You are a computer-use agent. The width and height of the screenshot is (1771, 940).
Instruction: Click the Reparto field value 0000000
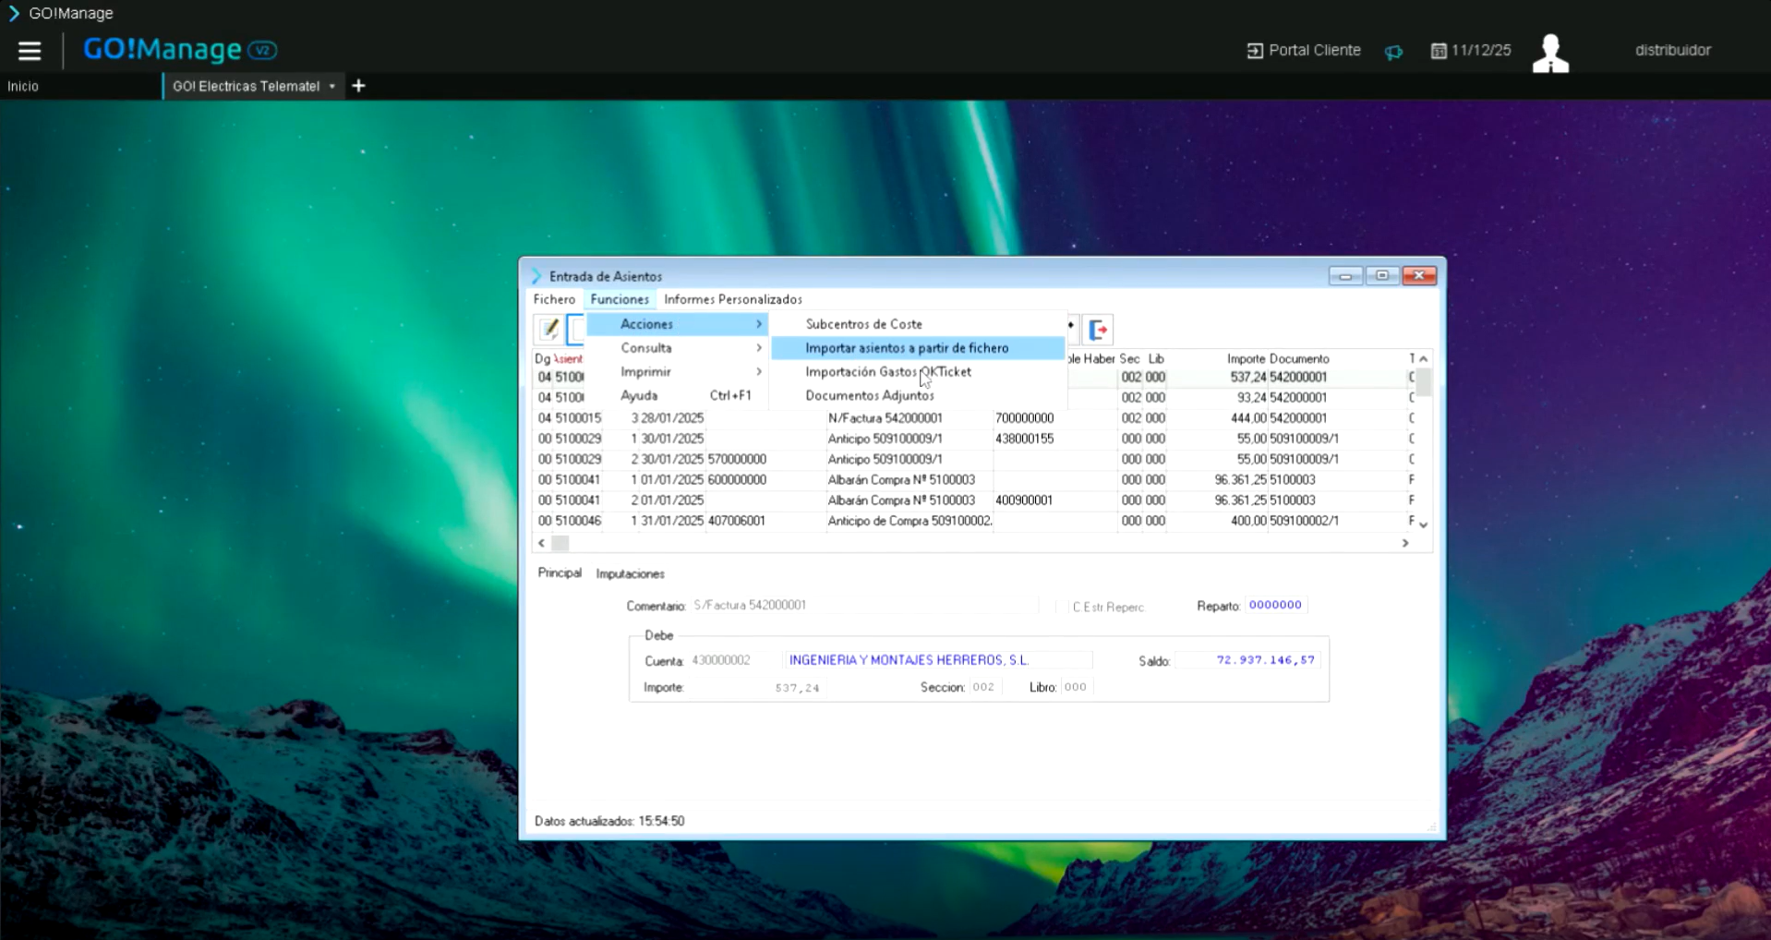[1274, 605]
